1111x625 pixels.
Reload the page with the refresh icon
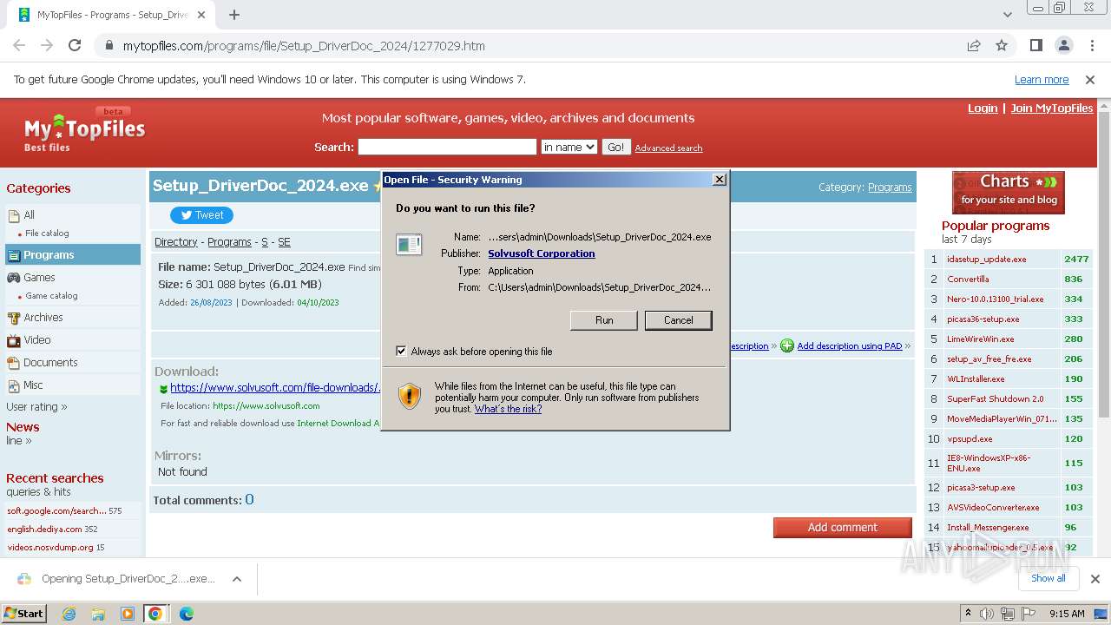[75, 45]
